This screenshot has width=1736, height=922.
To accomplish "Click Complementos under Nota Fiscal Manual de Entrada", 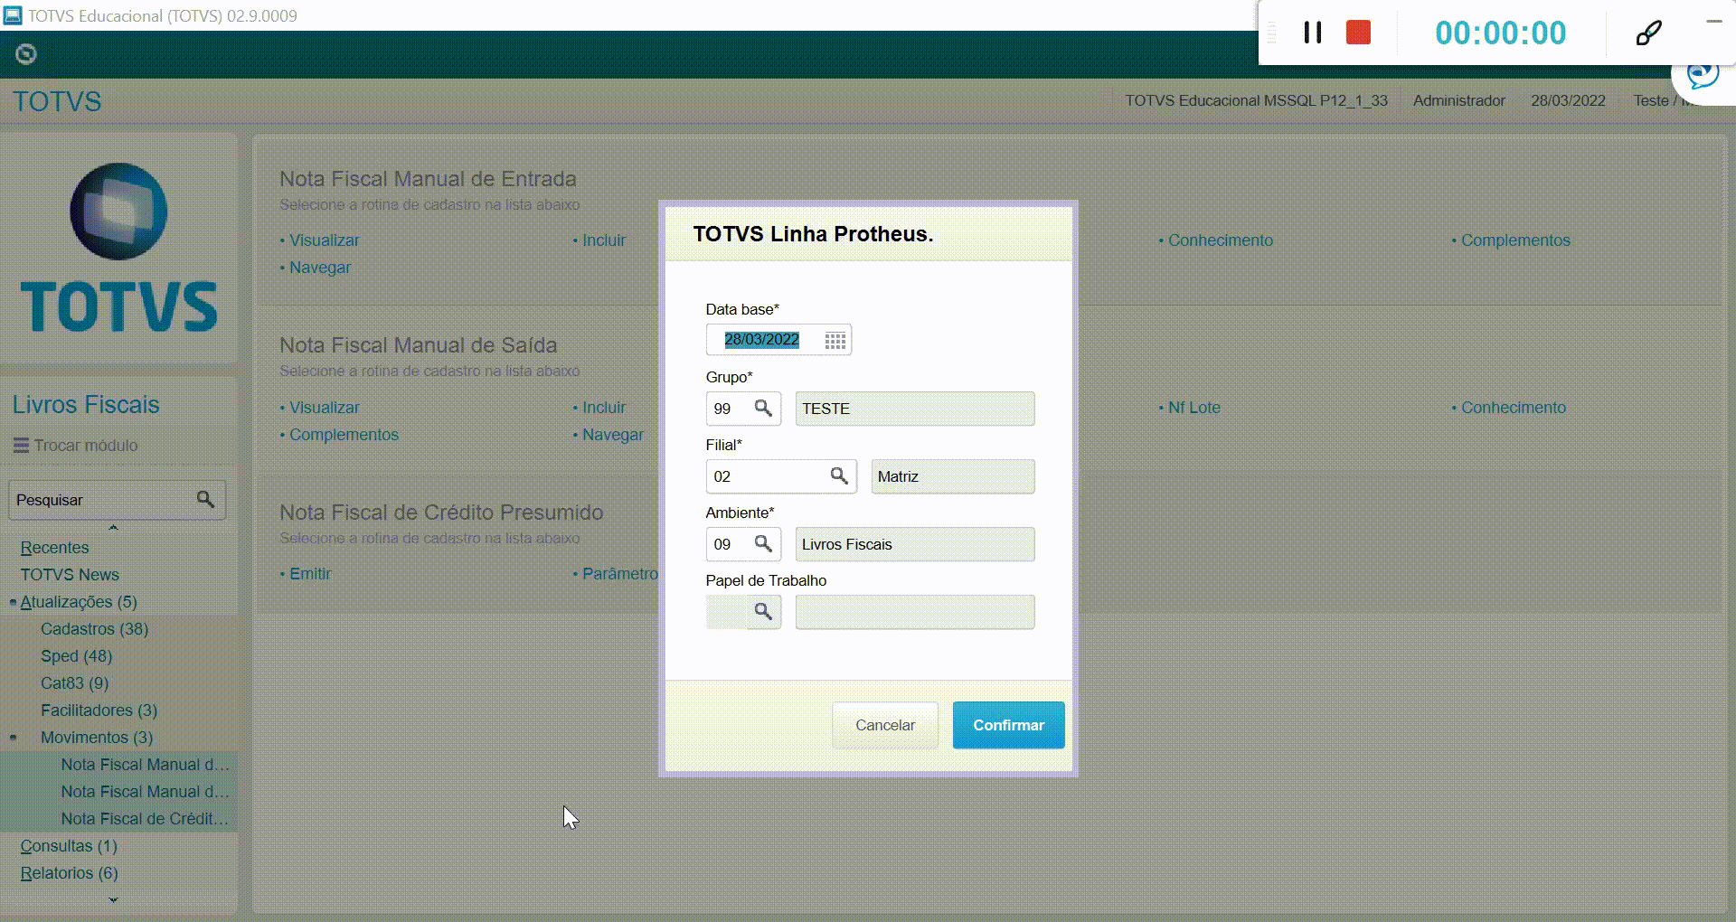I will tap(1515, 240).
